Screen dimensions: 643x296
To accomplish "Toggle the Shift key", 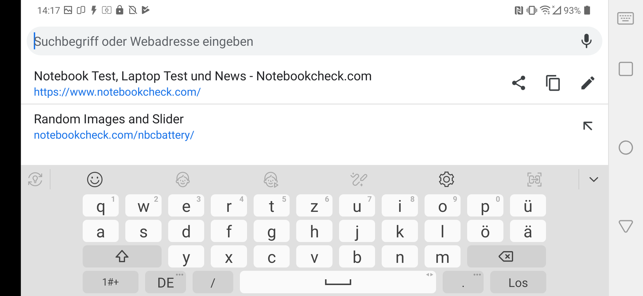I will (122, 257).
